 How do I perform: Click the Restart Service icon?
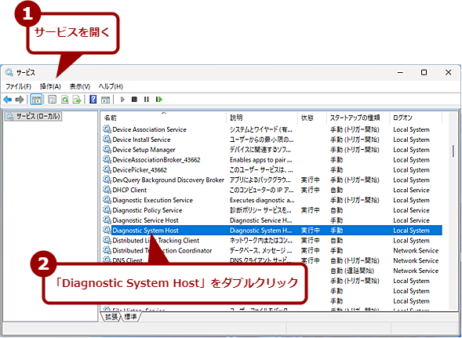[x=159, y=100]
